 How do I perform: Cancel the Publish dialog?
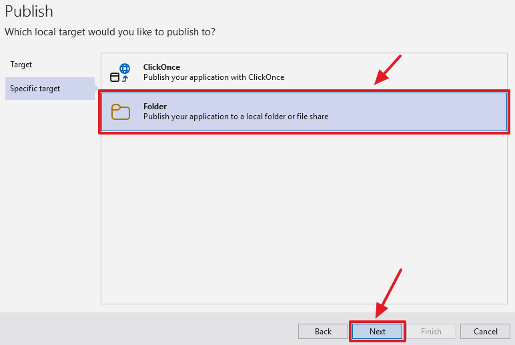[x=486, y=331]
